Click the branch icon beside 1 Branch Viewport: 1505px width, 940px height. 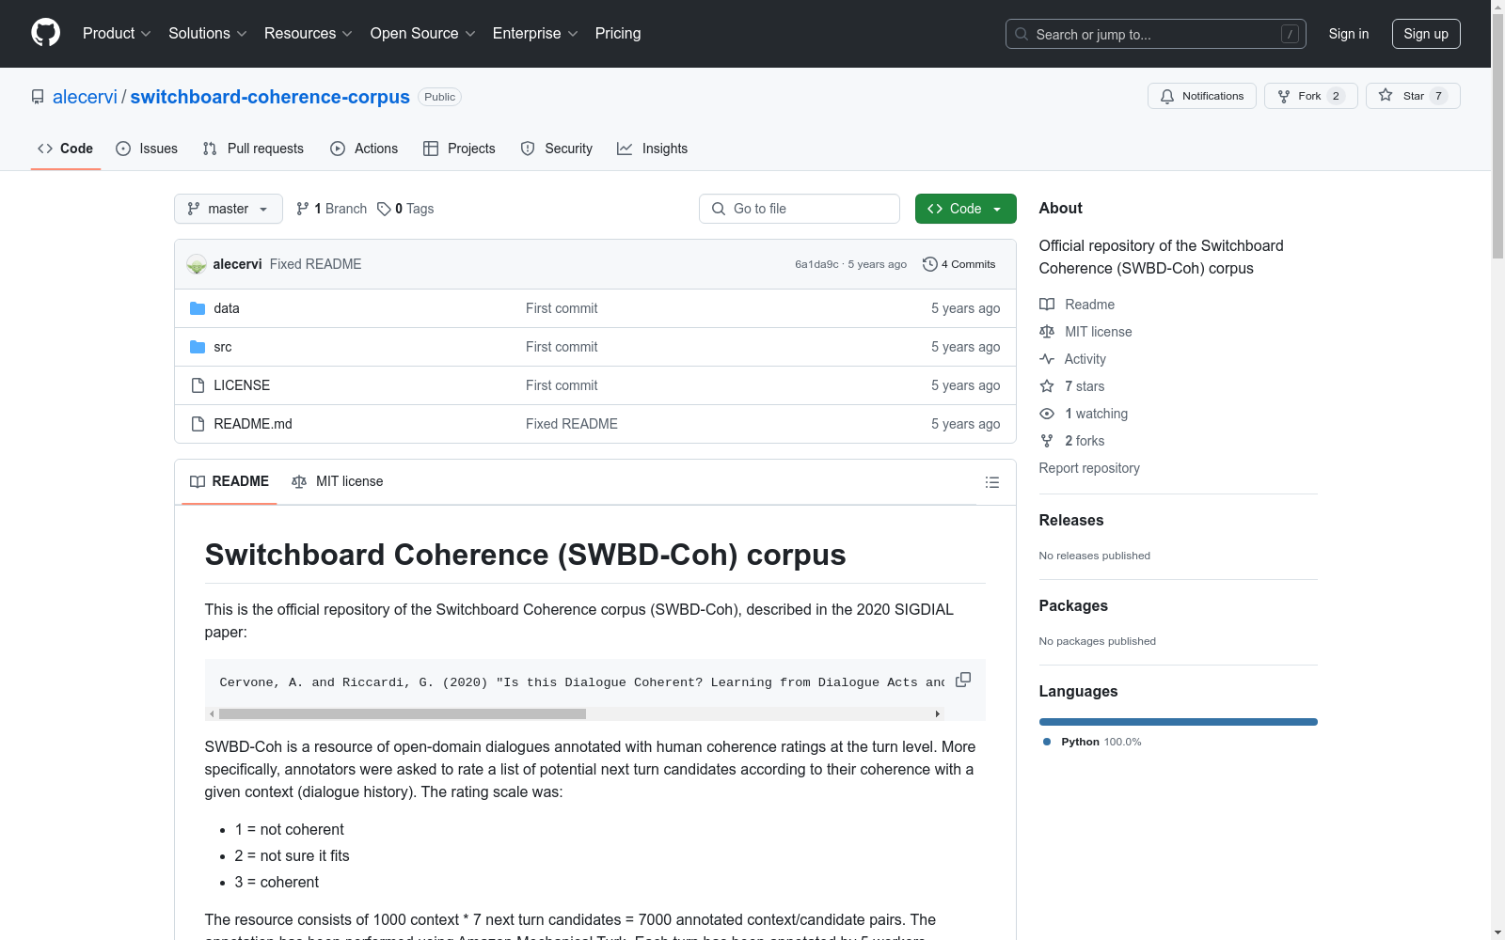pyautogui.click(x=303, y=209)
